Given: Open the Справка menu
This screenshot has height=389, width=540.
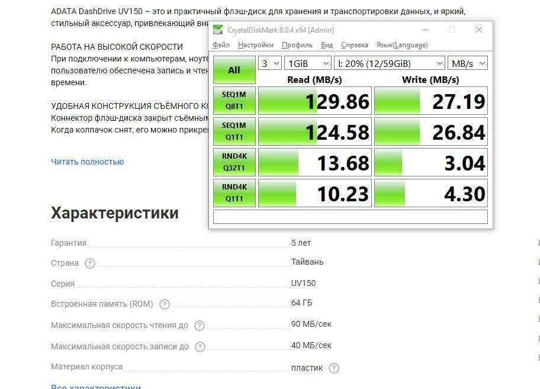Looking at the screenshot, I should (x=354, y=45).
